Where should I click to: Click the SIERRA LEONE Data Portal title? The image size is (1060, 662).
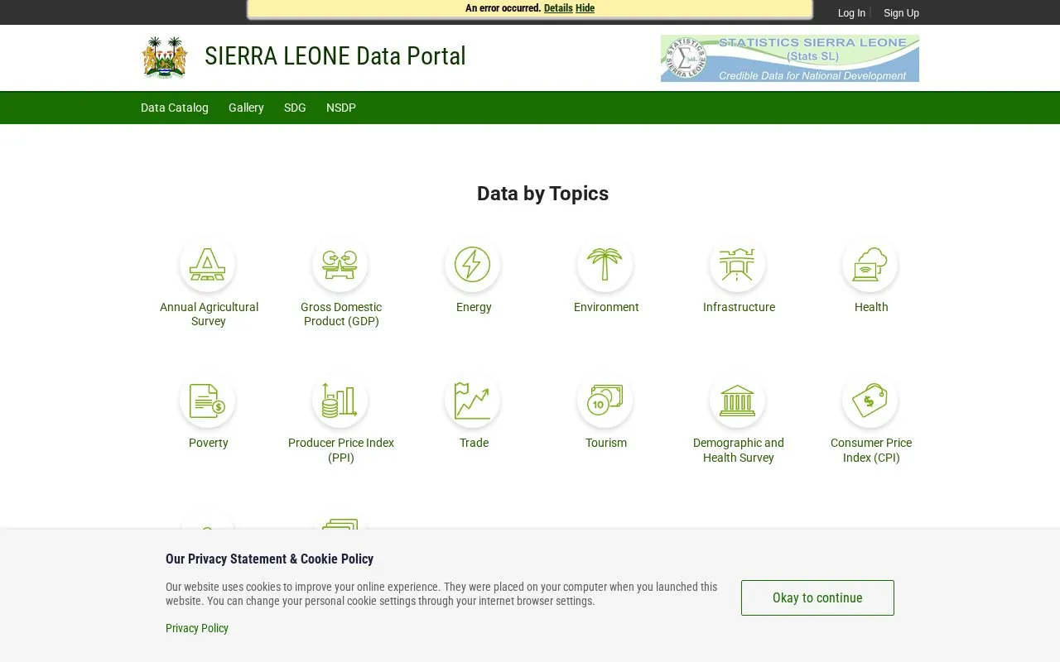[335, 56]
